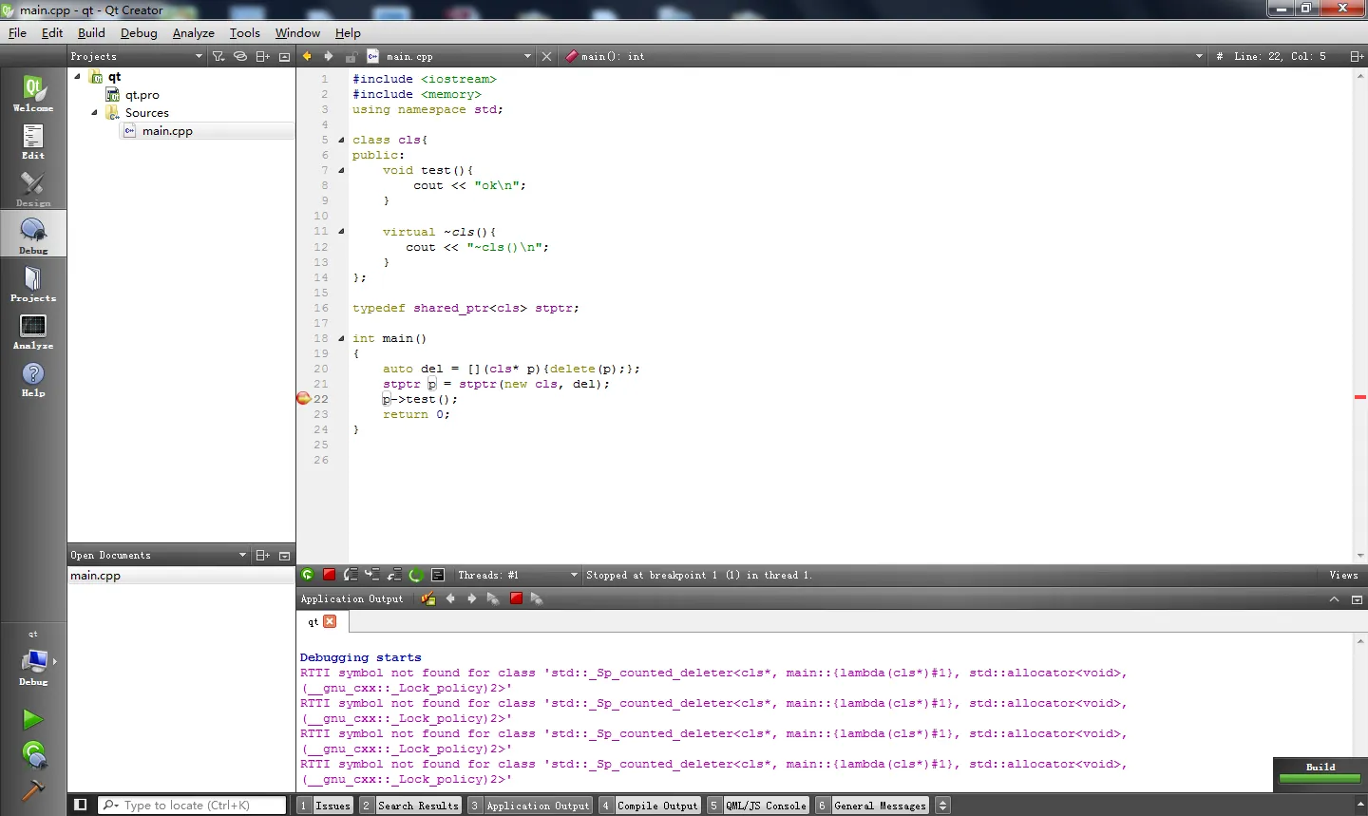The height and width of the screenshot is (816, 1368).
Task: Click the Type to locate field
Action: click(x=192, y=806)
